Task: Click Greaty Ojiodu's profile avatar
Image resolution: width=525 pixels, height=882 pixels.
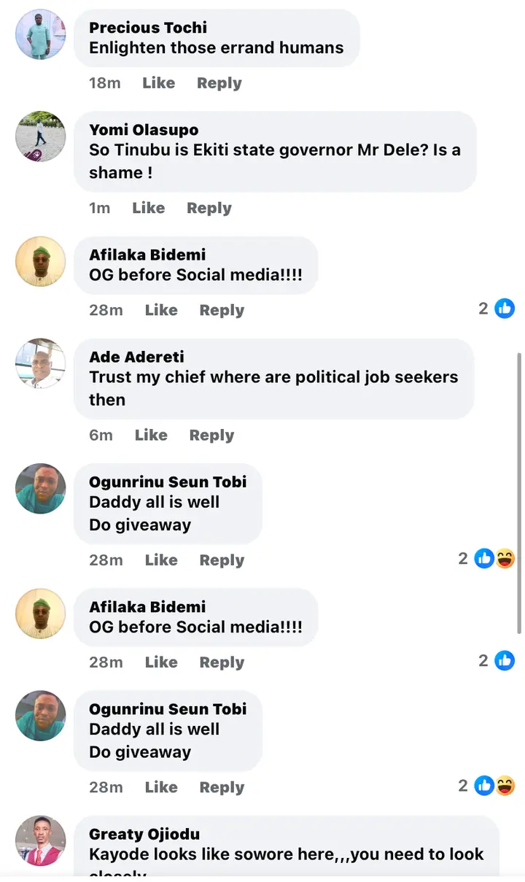Action: 41,840
